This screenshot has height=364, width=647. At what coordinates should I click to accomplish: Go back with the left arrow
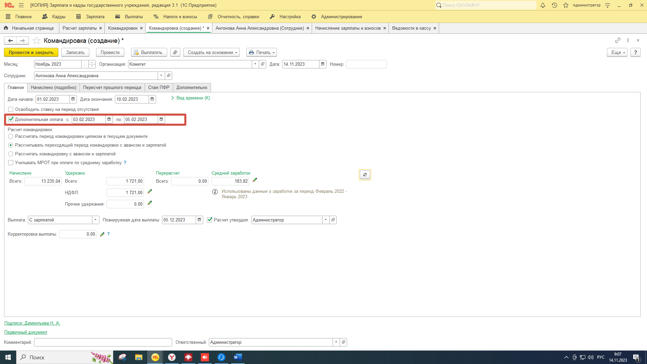[x=10, y=41]
